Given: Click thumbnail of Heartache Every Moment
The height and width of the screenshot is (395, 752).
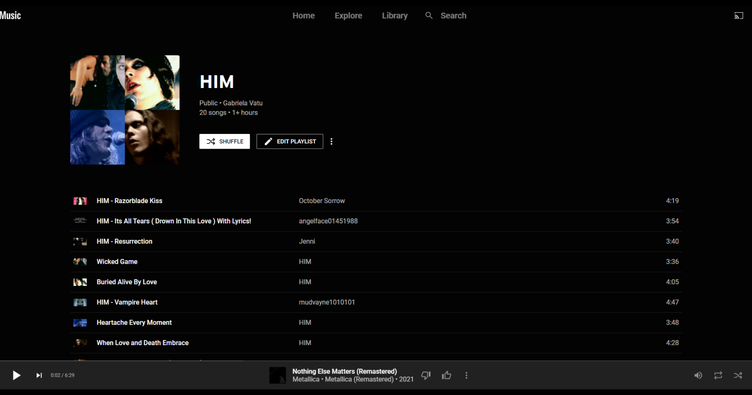Looking at the screenshot, I should click(80, 323).
